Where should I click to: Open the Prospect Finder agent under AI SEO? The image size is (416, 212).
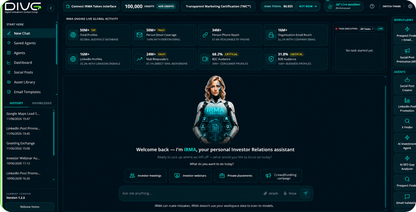coord(405,182)
